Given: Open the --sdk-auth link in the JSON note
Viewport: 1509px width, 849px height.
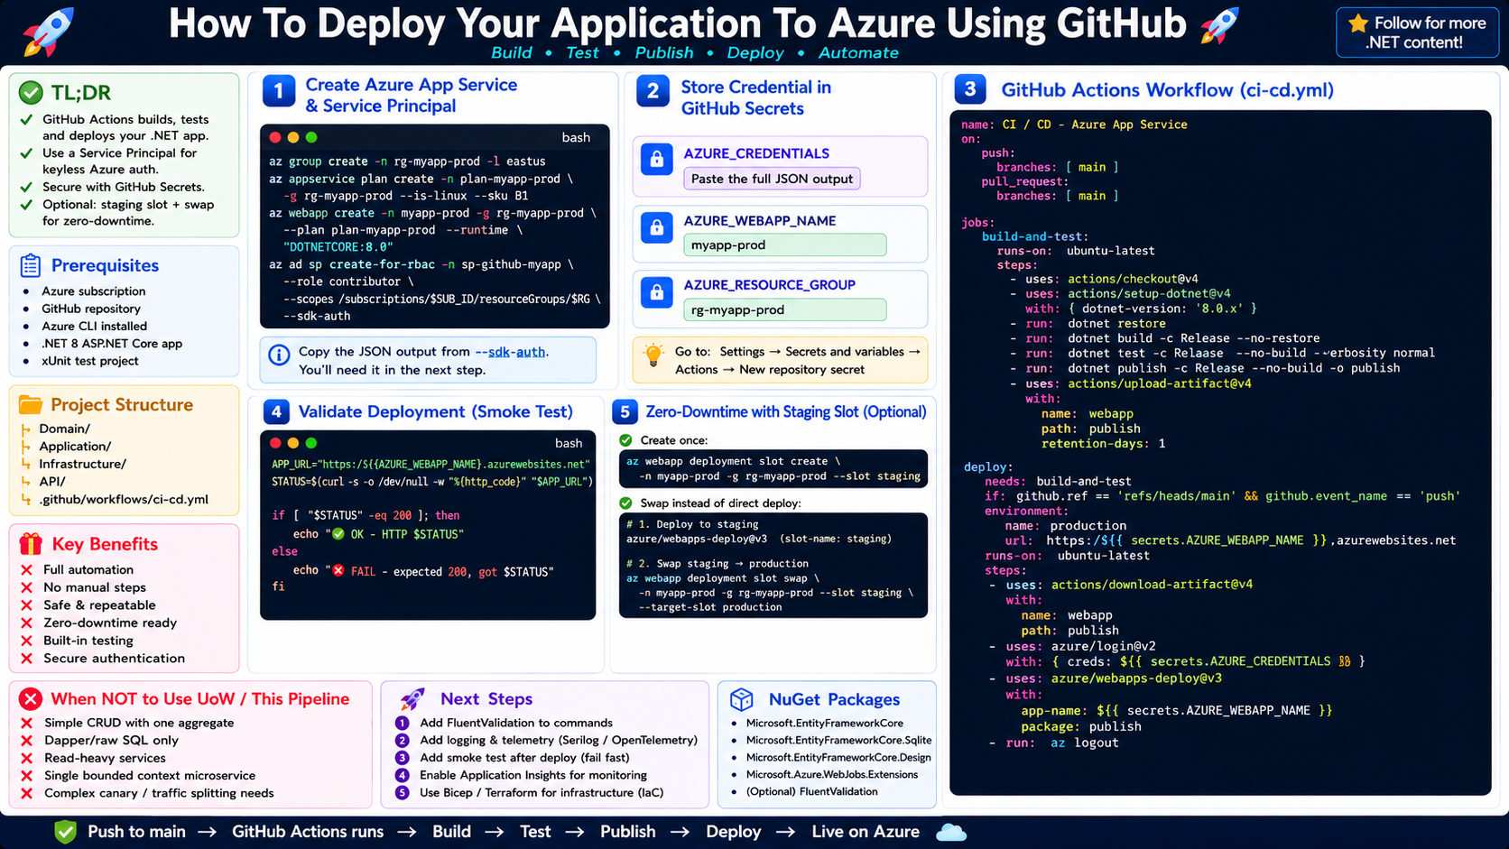Looking at the screenshot, I should pyautogui.click(x=511, y=352).
